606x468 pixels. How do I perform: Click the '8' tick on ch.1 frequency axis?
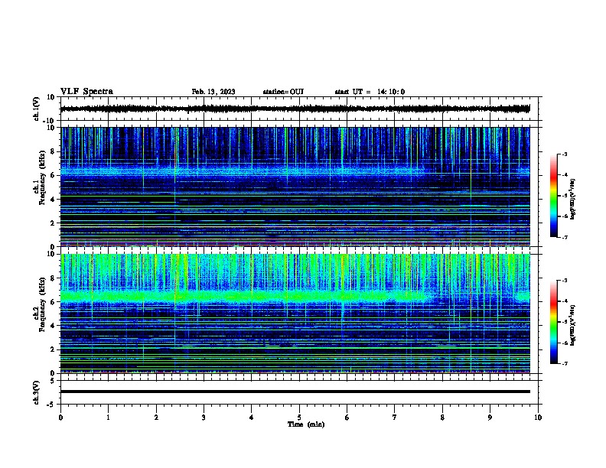[x=54, y=151]
